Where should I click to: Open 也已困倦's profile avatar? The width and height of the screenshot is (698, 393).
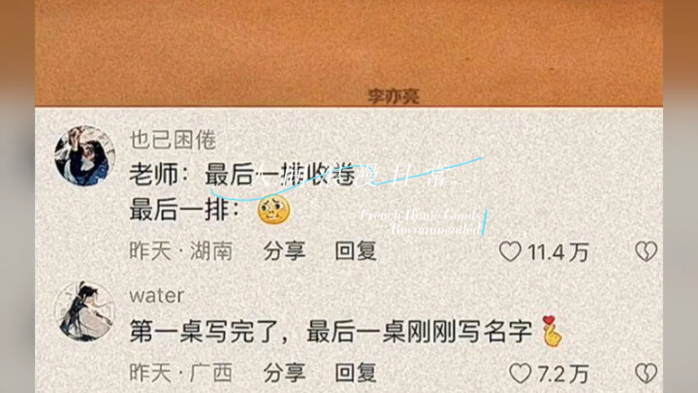[x=84, y=156]
